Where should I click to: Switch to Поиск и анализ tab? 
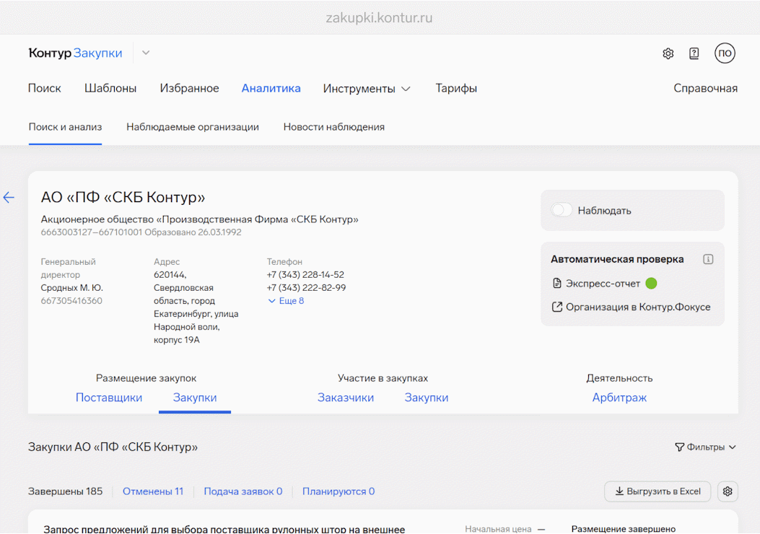click(x=66, y=127)
